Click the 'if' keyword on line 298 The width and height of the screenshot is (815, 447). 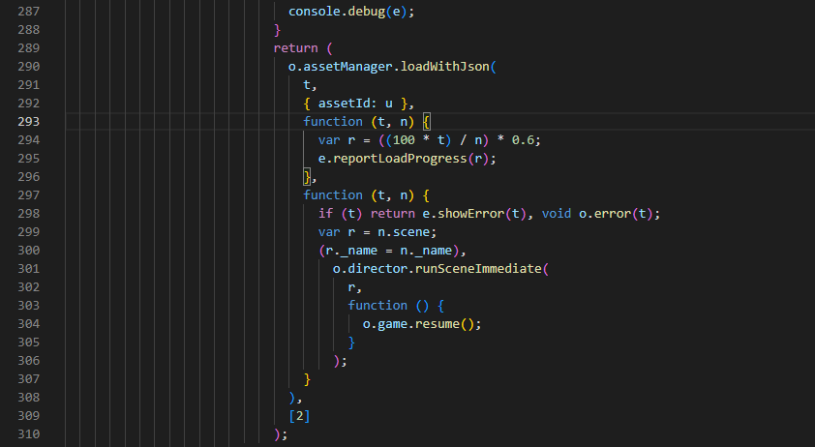pyautogui.click(x=326, y=214)
